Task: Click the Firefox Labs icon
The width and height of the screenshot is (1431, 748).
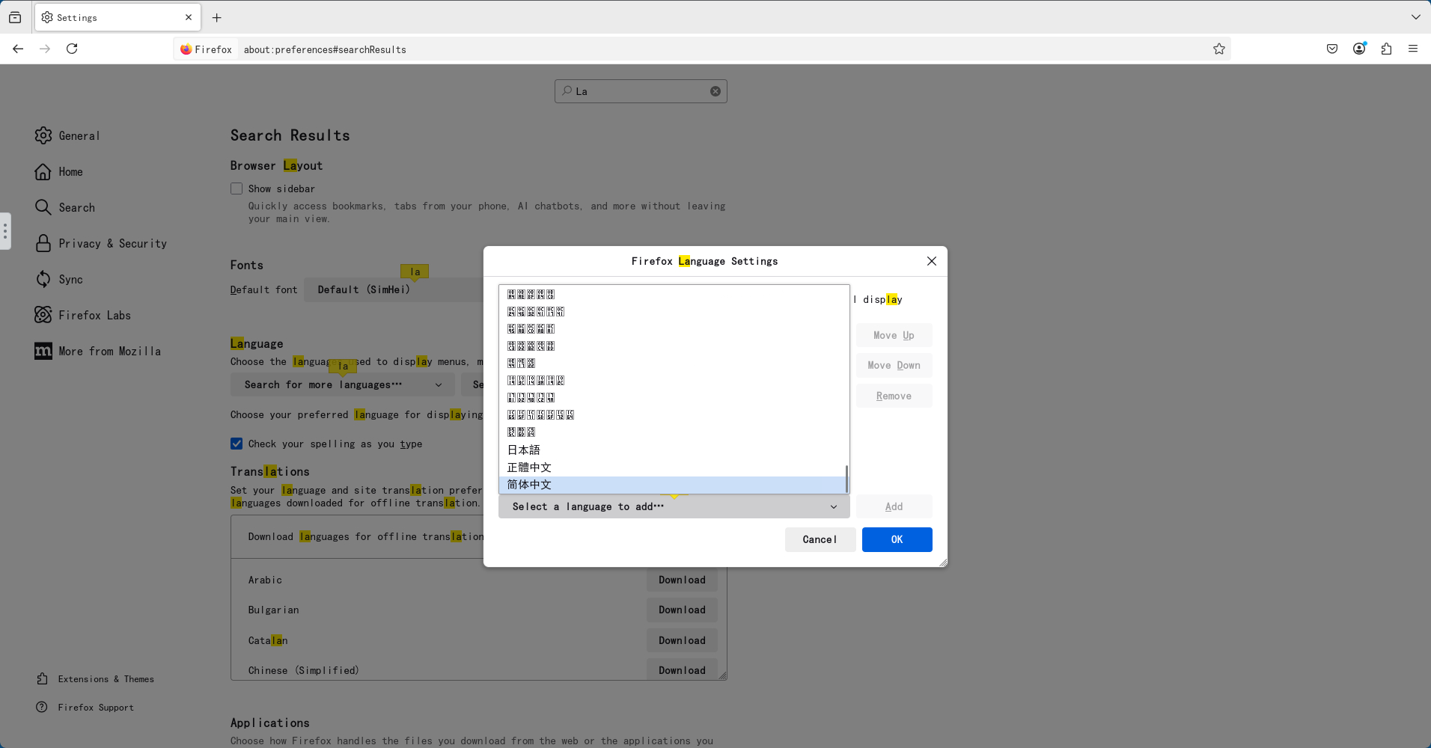Action: click(43, 315)
